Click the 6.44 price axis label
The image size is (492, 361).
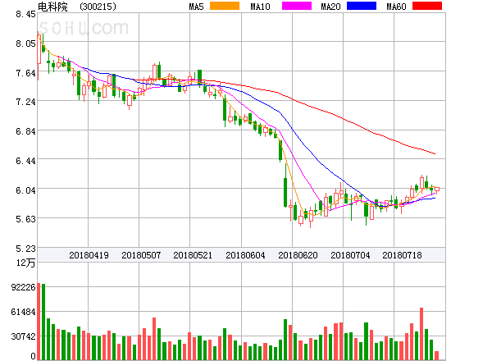pyautogui.click(x=25, y=161)
